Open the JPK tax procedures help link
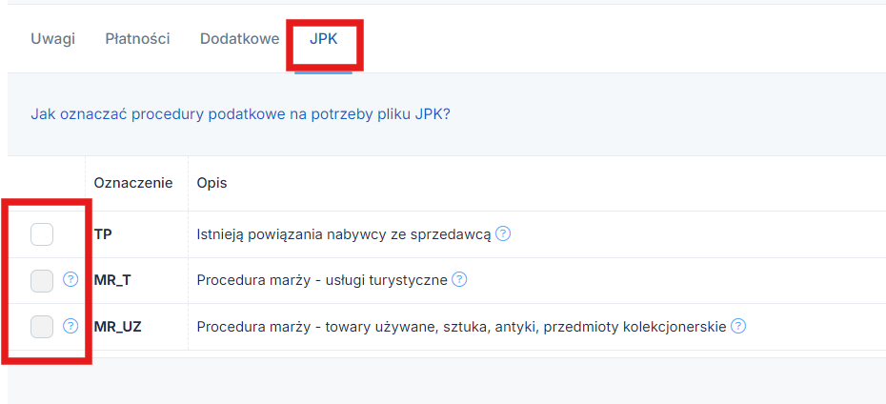Screen dimensions: 886x404 click(240, 114)
